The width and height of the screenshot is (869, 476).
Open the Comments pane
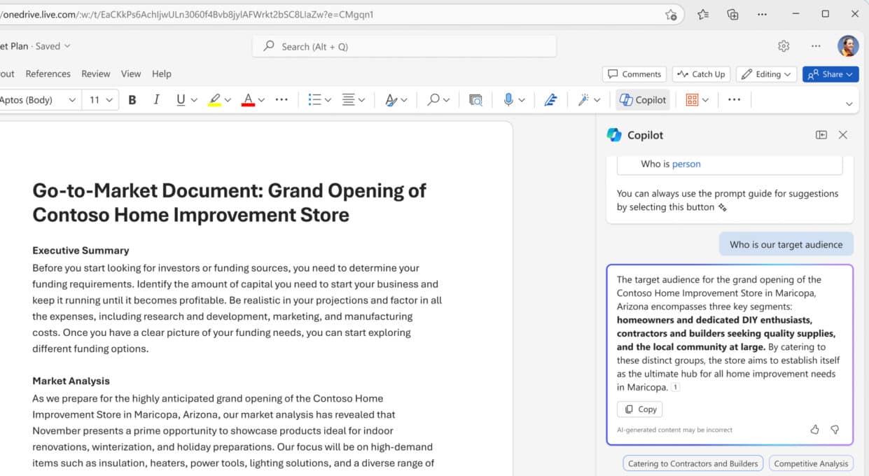tap(634, 74)
